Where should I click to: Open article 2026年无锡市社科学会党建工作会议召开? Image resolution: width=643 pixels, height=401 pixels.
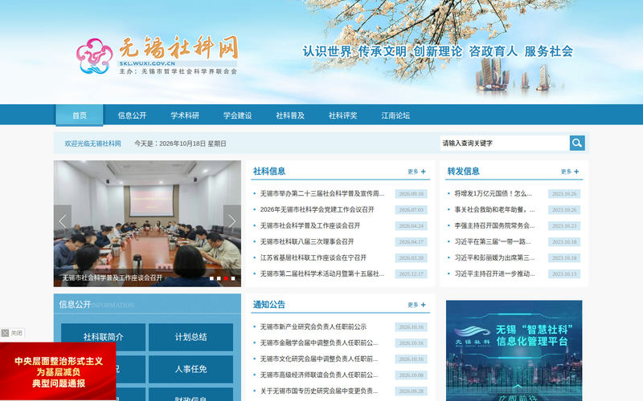(317, 209)
